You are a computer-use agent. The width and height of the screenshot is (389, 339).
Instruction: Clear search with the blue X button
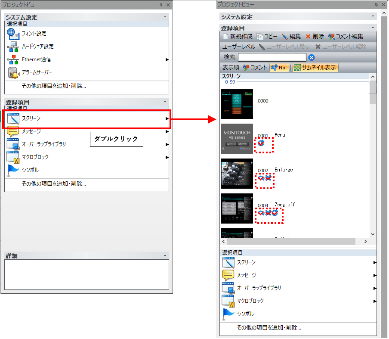(312, 57)
